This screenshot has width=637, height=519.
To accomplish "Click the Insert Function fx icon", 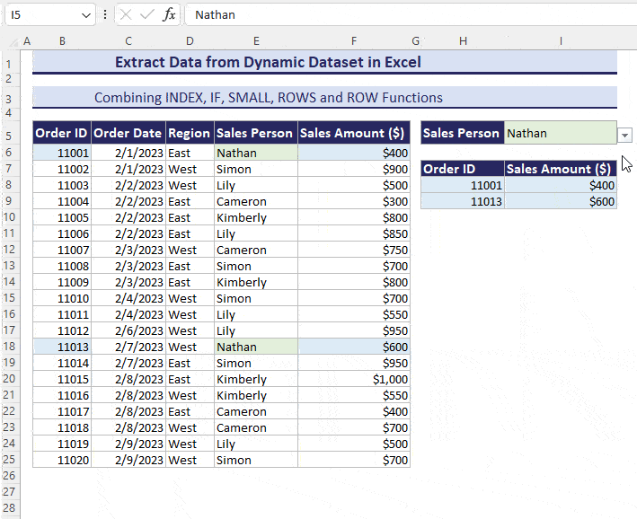I will click(169, 15).
